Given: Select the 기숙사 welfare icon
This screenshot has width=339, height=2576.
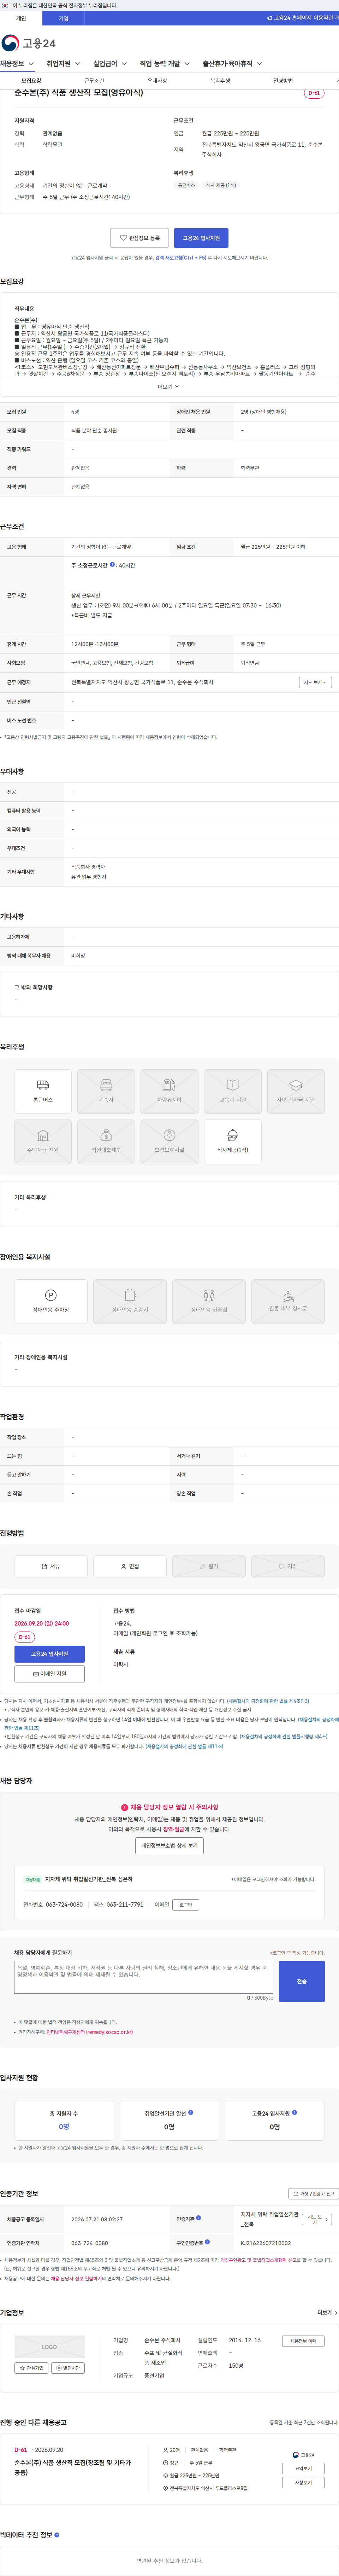Looking at the screenshot, I should click(106, 1091).
